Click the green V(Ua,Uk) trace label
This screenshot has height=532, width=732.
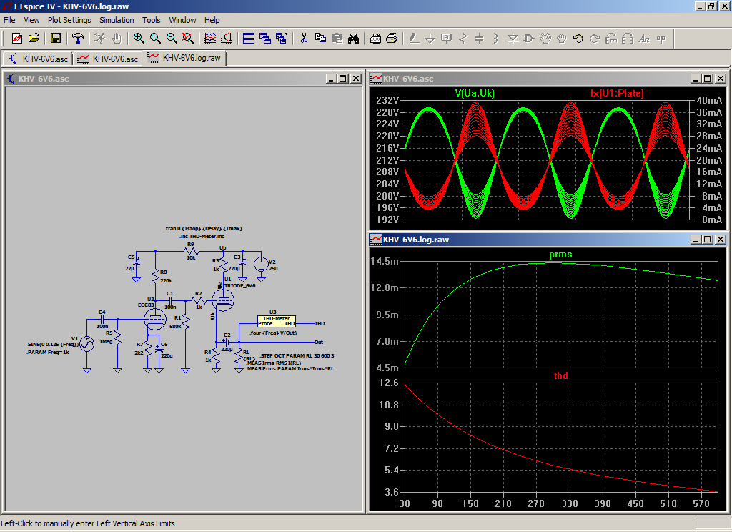tap(475, 93)
